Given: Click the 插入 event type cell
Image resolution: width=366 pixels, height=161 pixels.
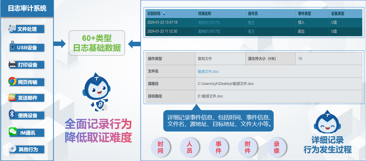Looking at the screenshot, I should [312, 23].
